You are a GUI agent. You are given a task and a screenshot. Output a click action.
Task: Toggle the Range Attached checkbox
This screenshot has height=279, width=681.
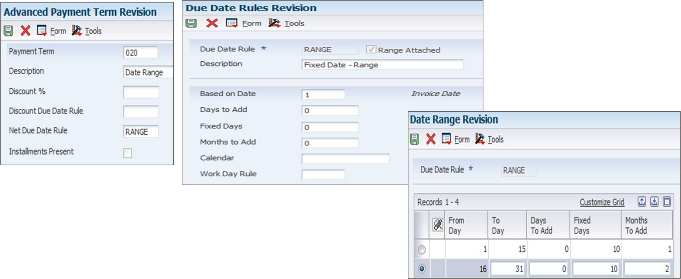pos(371,49)
